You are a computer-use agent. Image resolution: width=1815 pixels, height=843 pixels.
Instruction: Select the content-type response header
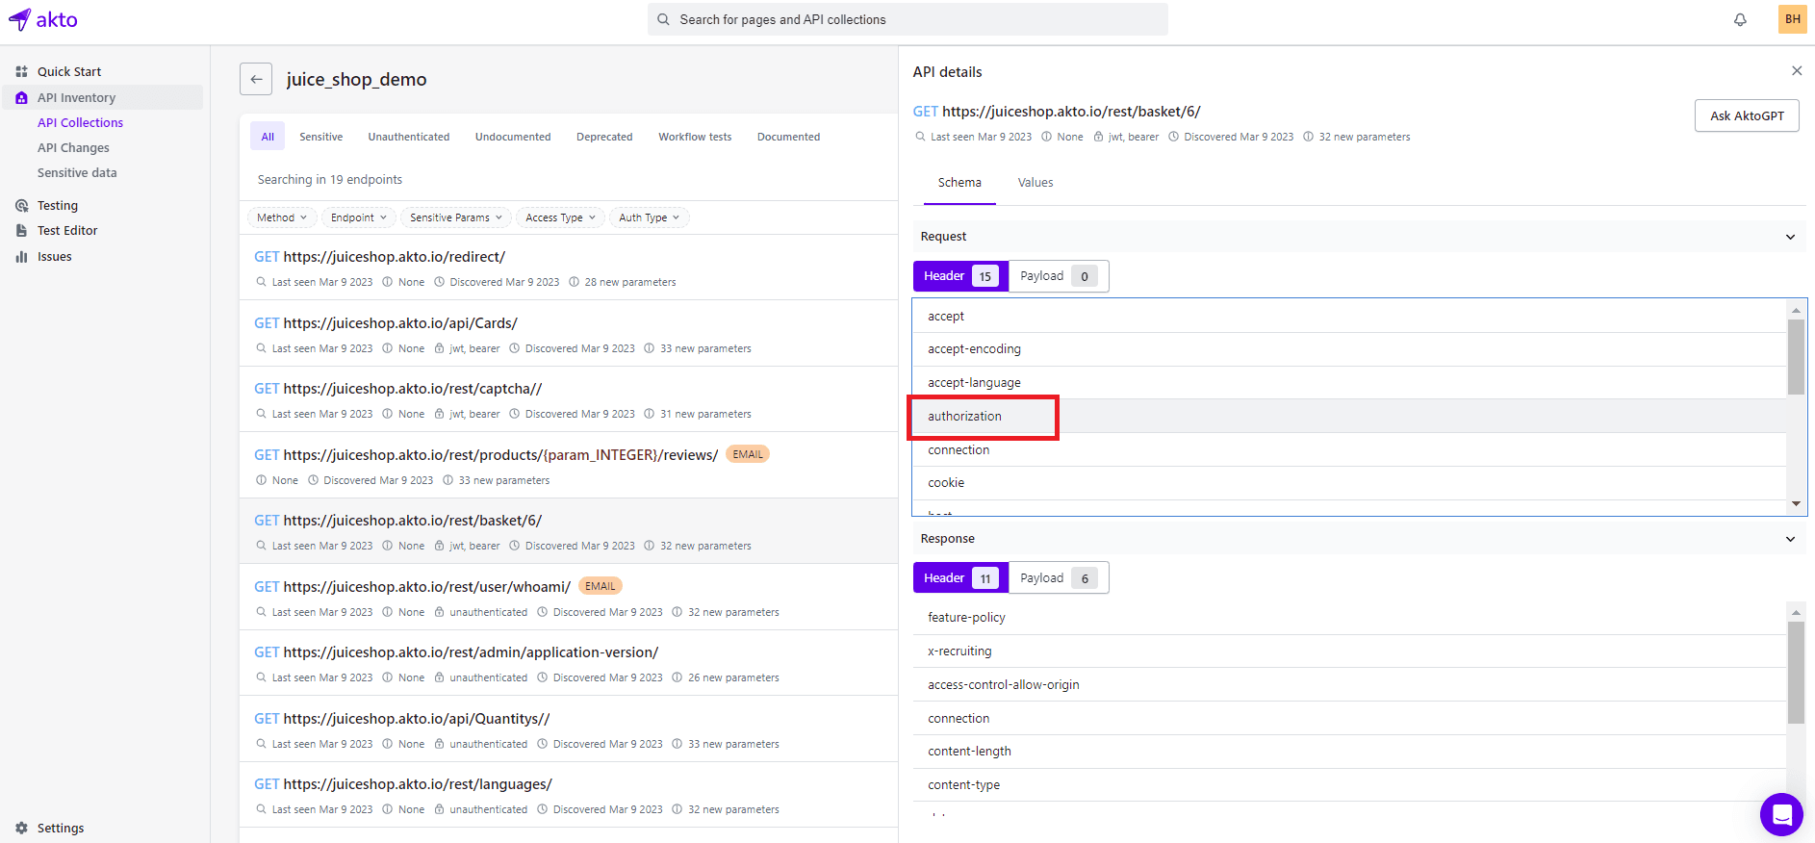(1349, 785)
